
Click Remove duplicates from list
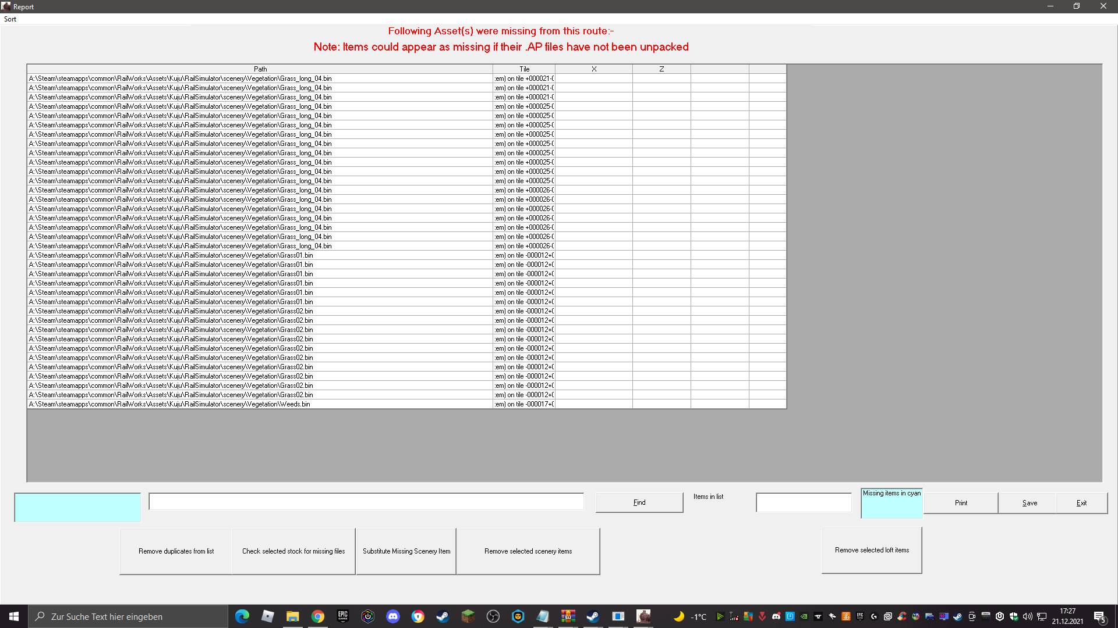click(176, 551)
